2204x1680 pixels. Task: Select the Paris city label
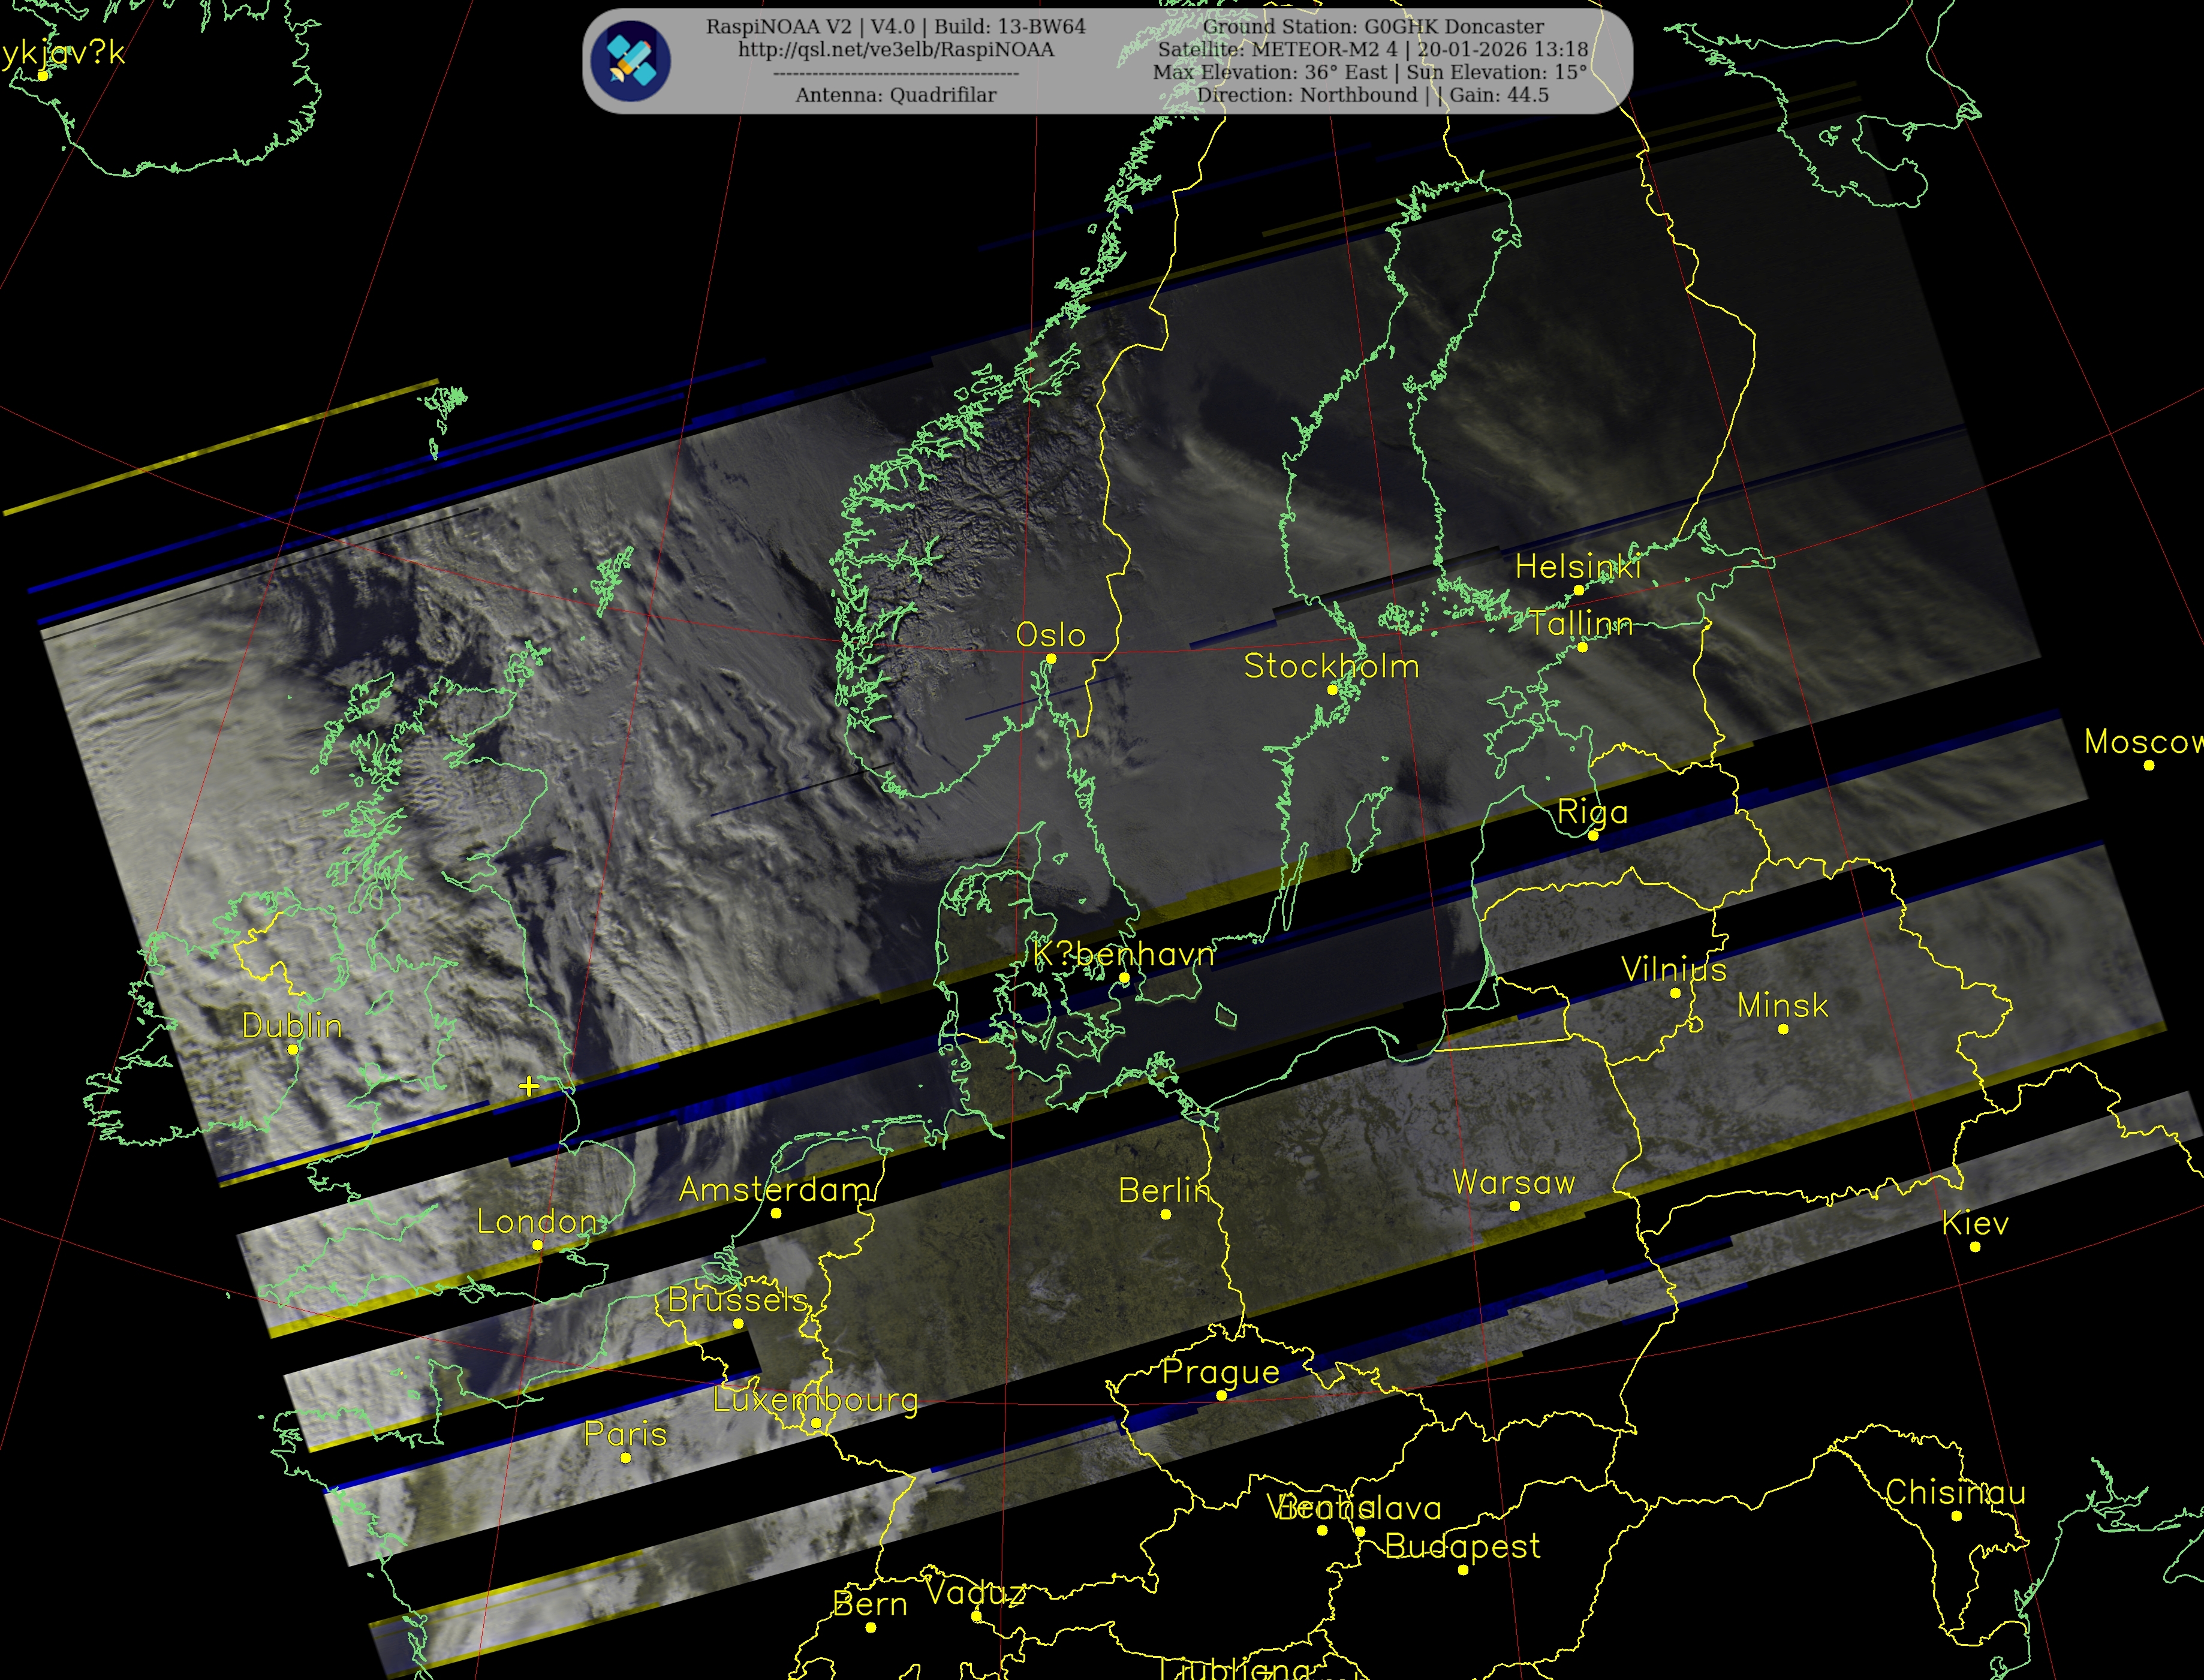point(625,1434)
